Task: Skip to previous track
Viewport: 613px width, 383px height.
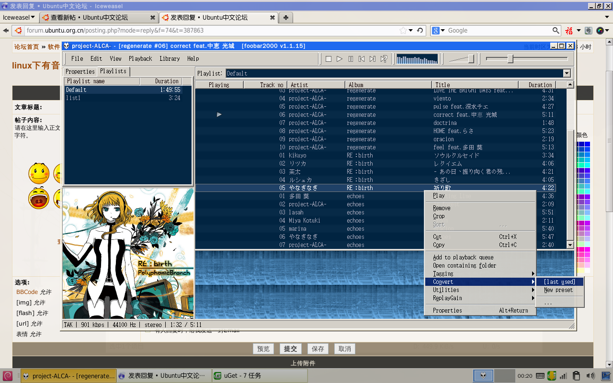Action: tap(362, 59)
